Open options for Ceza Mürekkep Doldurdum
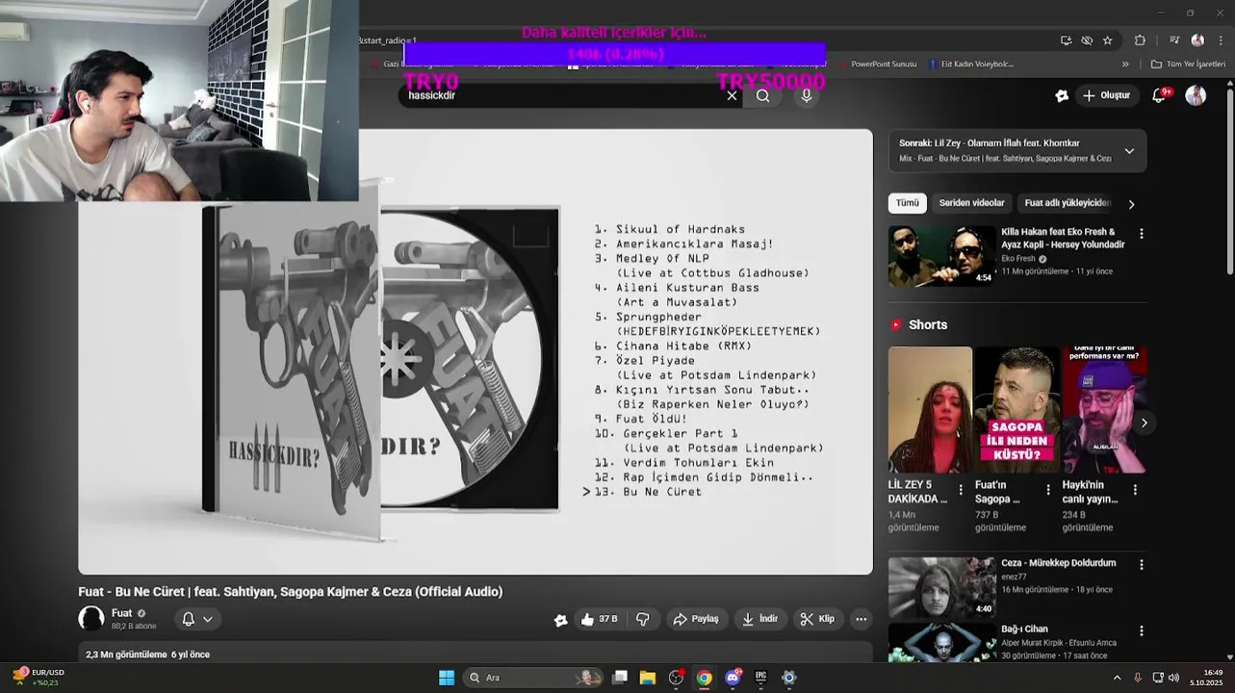Viewport: 1235px width, 693px height. [x=1142, y=565]
